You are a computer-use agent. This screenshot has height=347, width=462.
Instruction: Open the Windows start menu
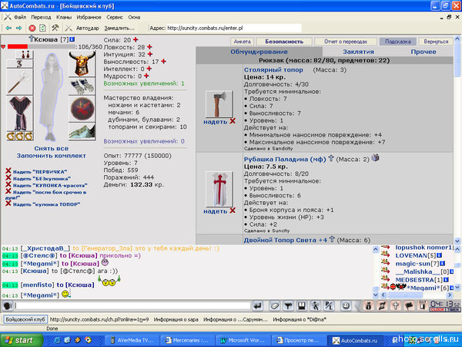pos(21,340)
